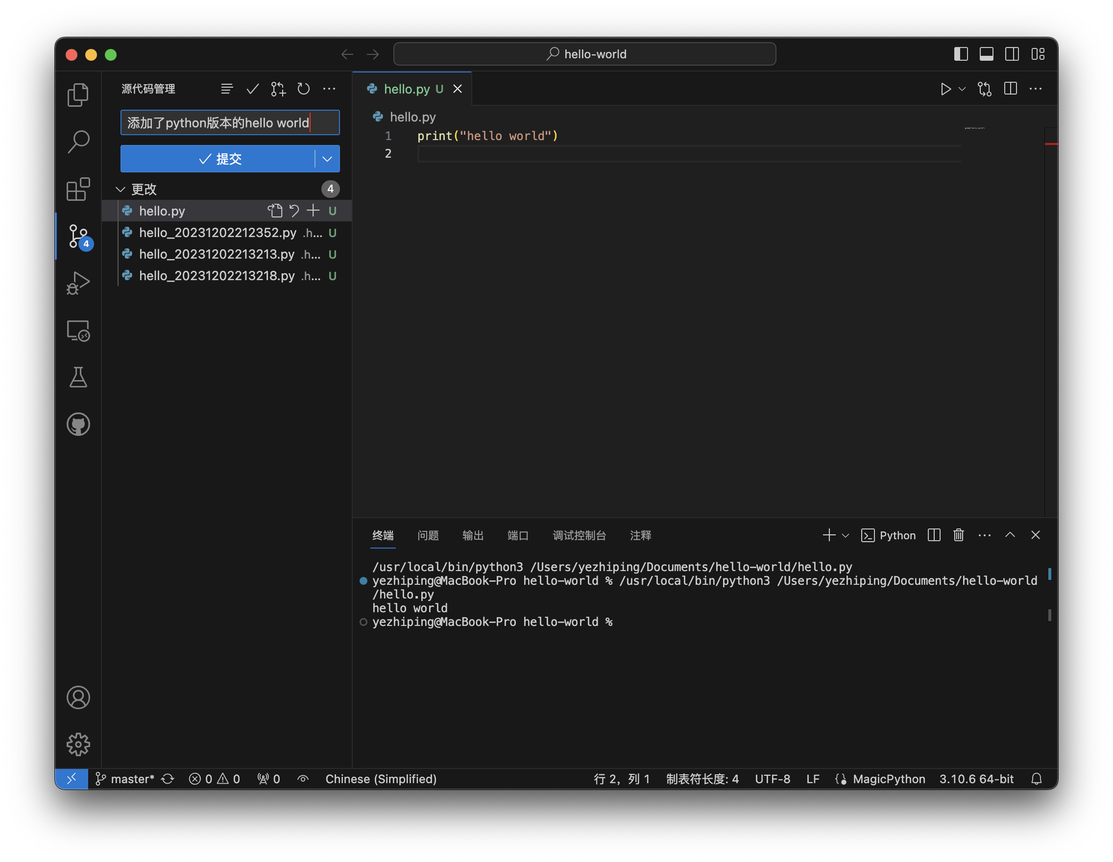Open ports forwarded status item
This screenshot has height=862, width=1113.
click(268, 779)
